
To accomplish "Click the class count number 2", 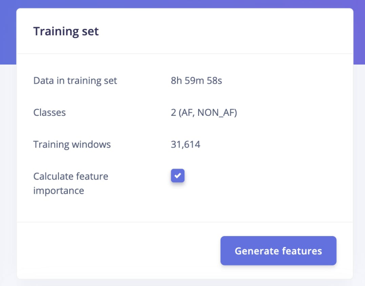I will coord(174,112).
